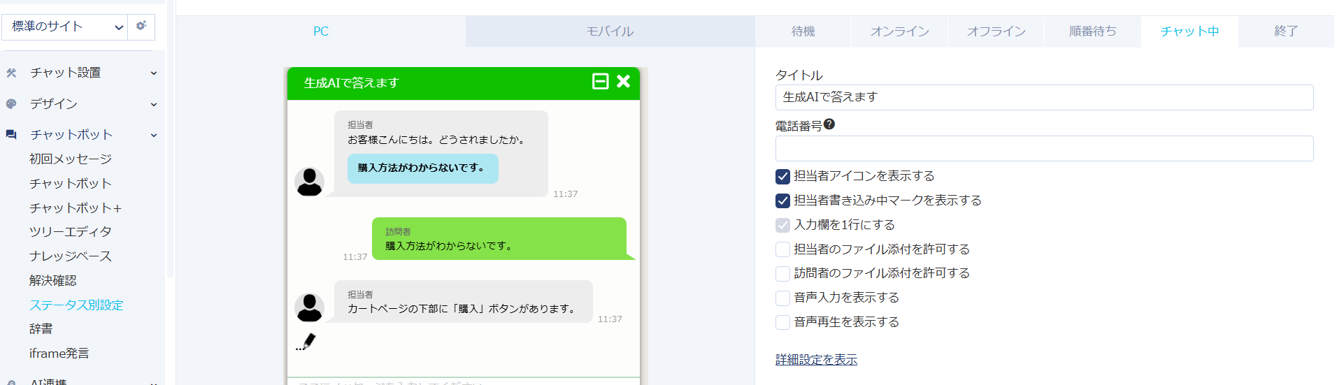Image resolution: width=1337 pixels, height=385 pixels.
Task: Check 音声入力を表示する
Action: pos(782,298)
